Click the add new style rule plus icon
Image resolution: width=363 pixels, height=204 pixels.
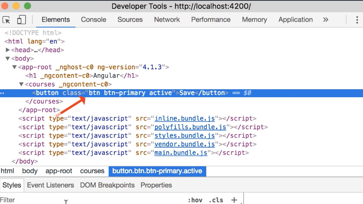pos(234,200)
